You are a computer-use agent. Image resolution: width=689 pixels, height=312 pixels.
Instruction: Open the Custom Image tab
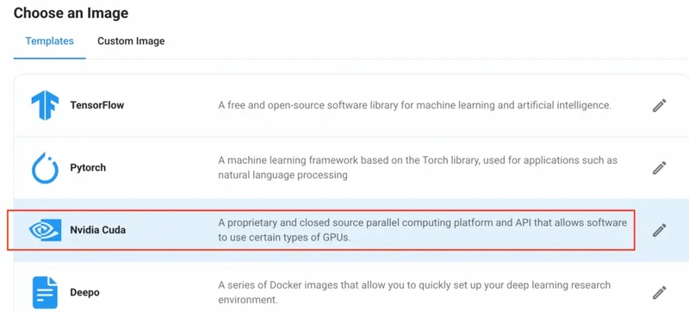pyautogui.click(x=131, y=41)
